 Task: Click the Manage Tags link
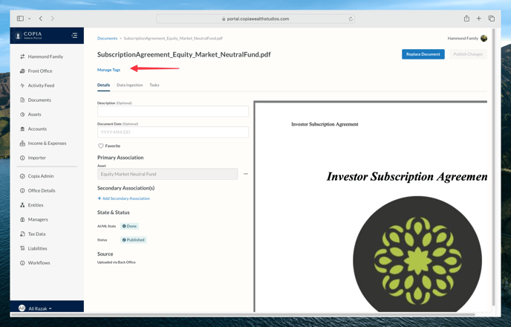(109, 70)
